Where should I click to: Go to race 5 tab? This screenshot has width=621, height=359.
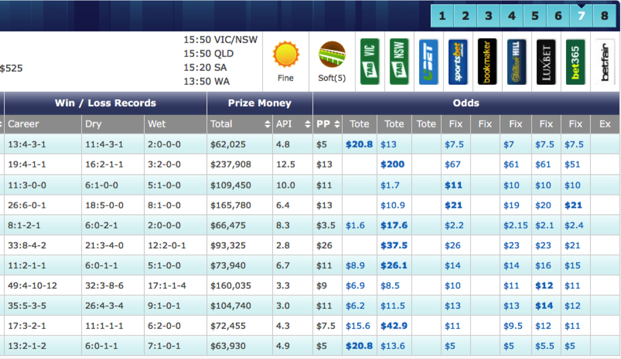(x=535, y=16)
